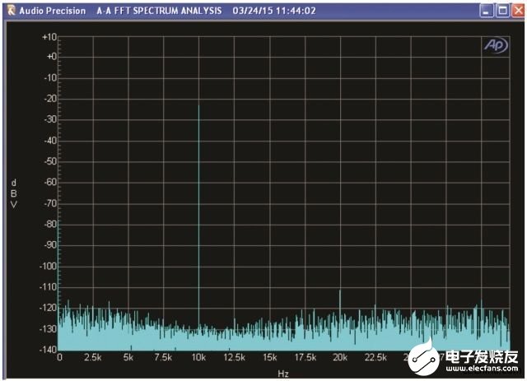
Task: Click the +10 y-axis label
Action: pos(49,37)
